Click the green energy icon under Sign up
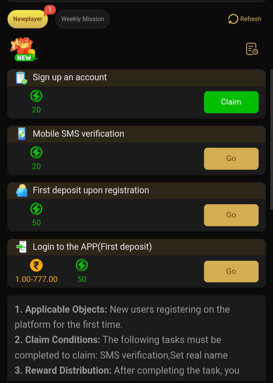 tap(36, 96)
